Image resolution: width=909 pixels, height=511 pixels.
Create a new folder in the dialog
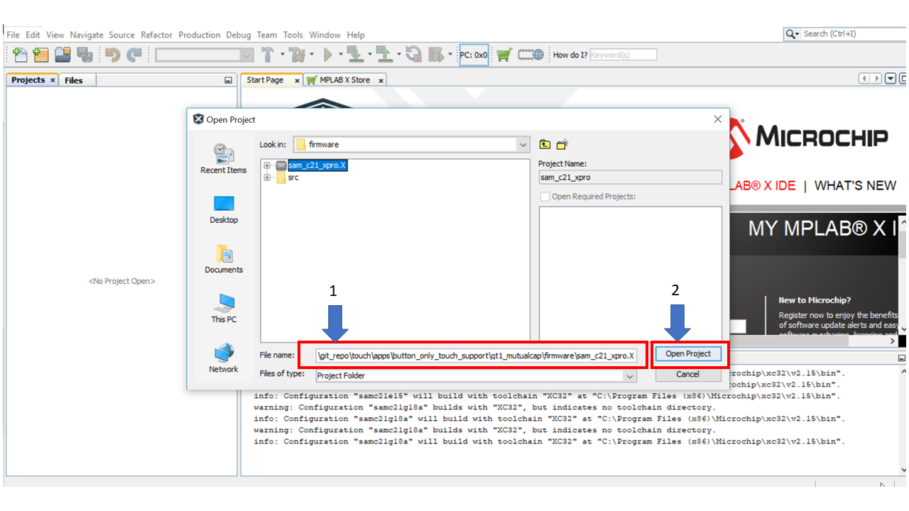tap(562, 145)
